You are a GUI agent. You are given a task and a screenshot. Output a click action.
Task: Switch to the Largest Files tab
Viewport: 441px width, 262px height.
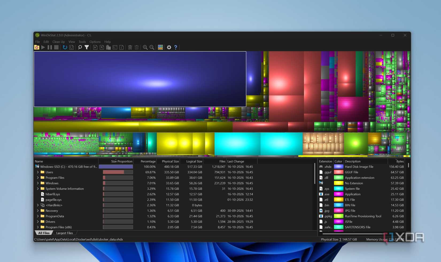[64, 233]
